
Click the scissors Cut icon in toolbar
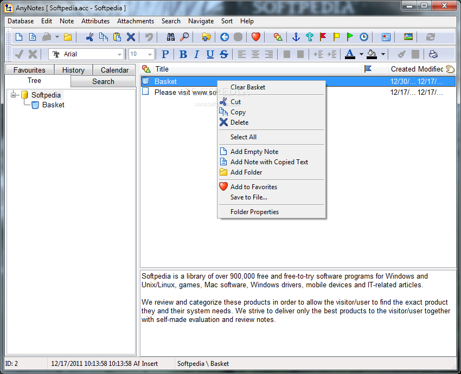pyautogui.click(x=89, y=37)
